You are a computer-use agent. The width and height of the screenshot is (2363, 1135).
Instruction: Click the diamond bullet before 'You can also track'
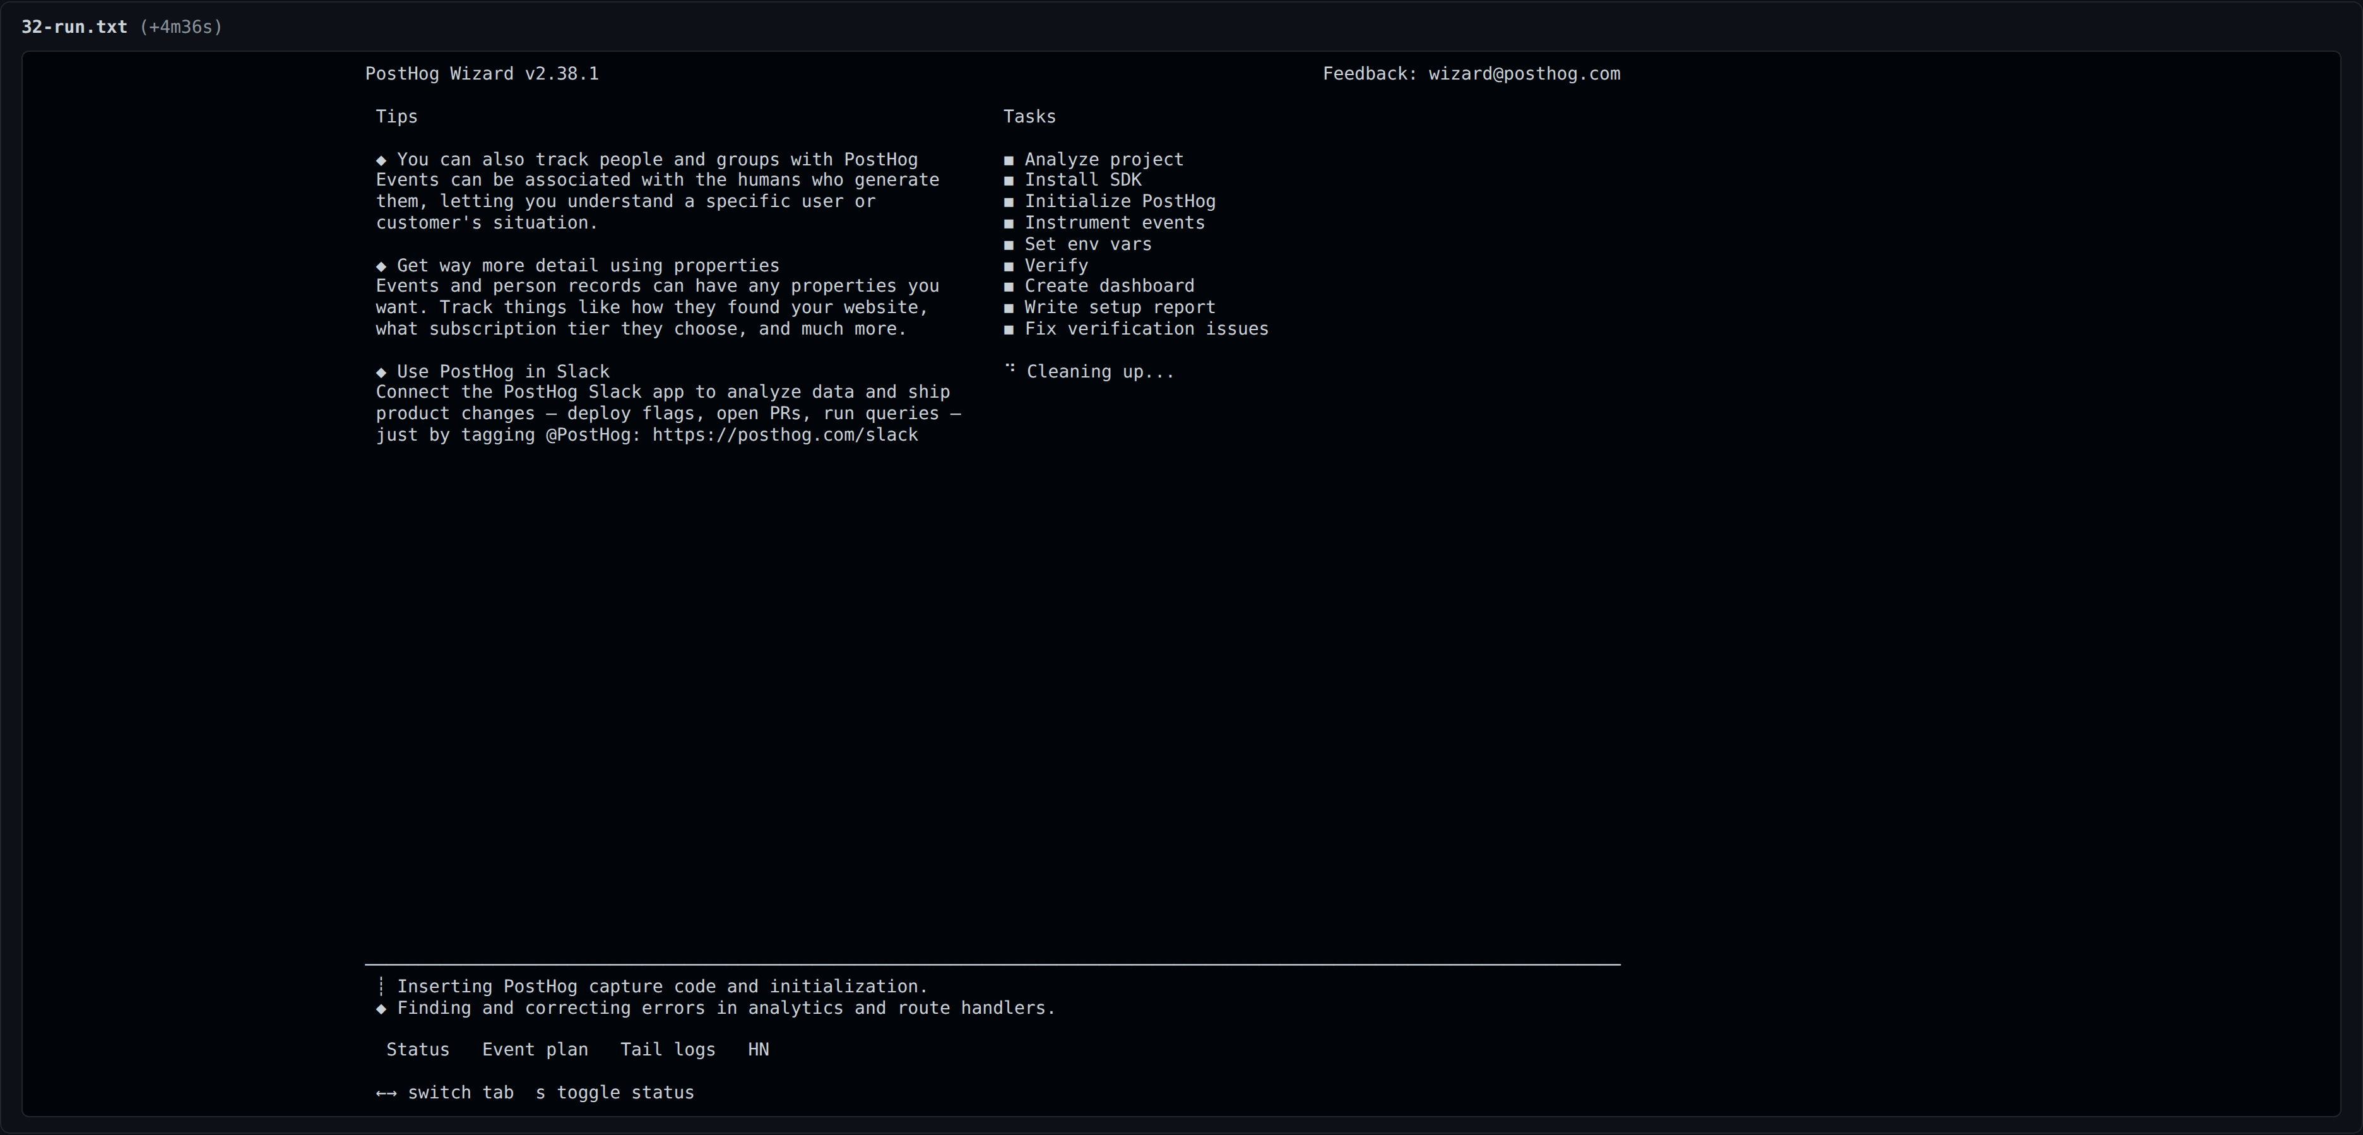[x=381, y=160]
